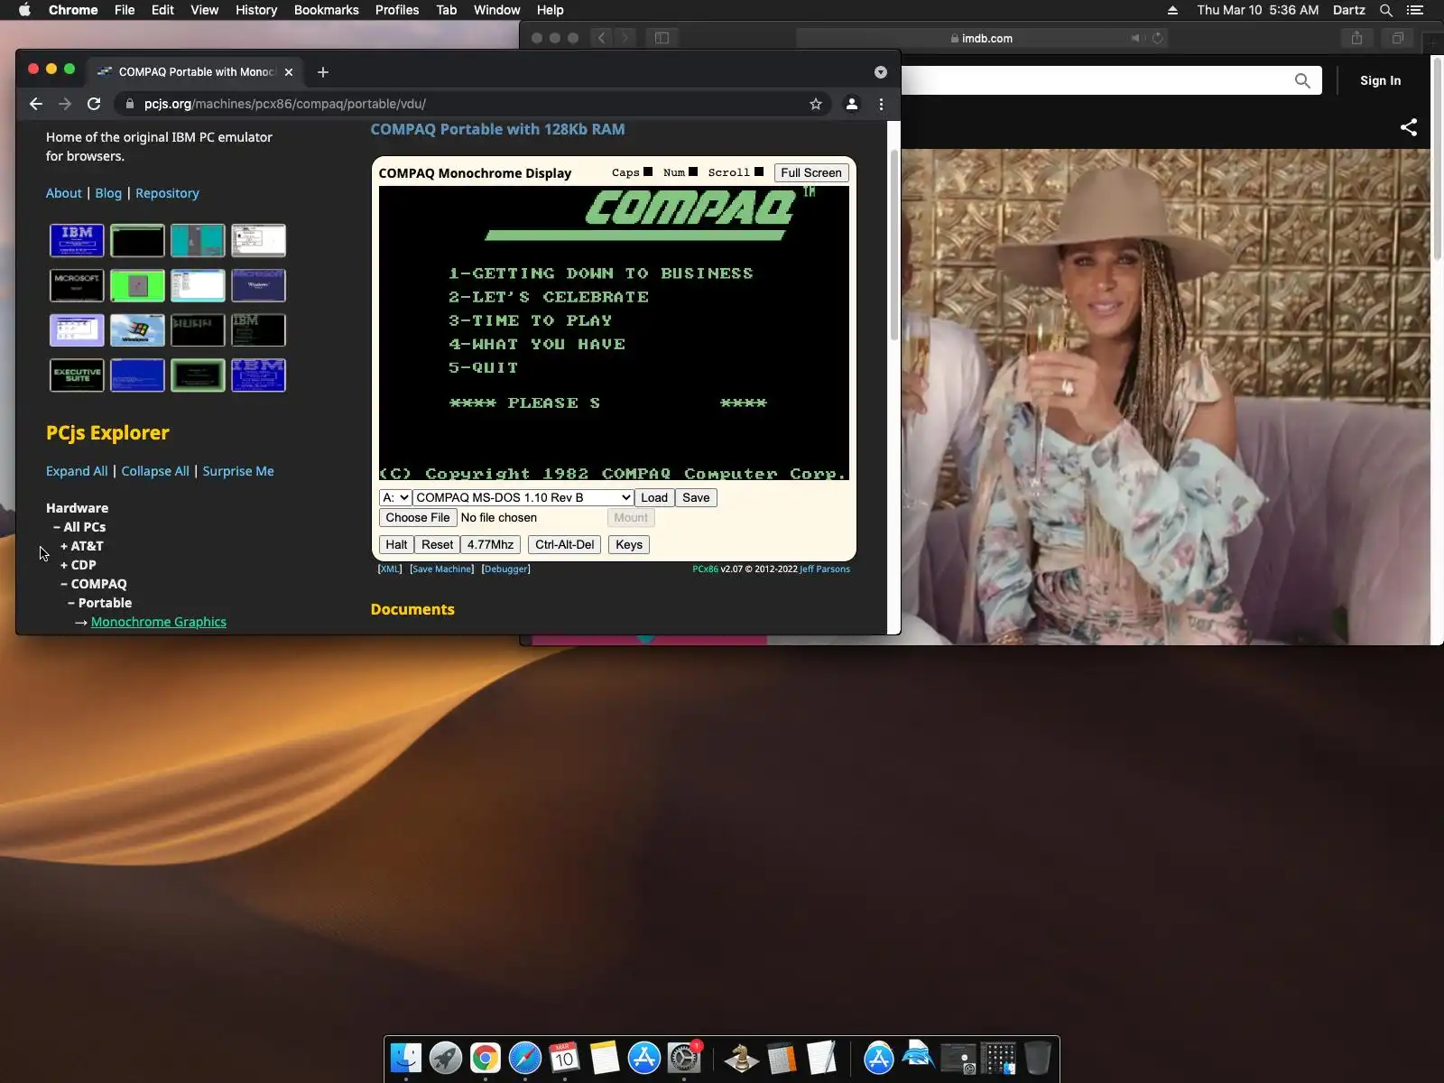This screenshot has height=1083, width=1444.
Task: Click the Safari Share icon
Action: click(x=1356, y=38)
